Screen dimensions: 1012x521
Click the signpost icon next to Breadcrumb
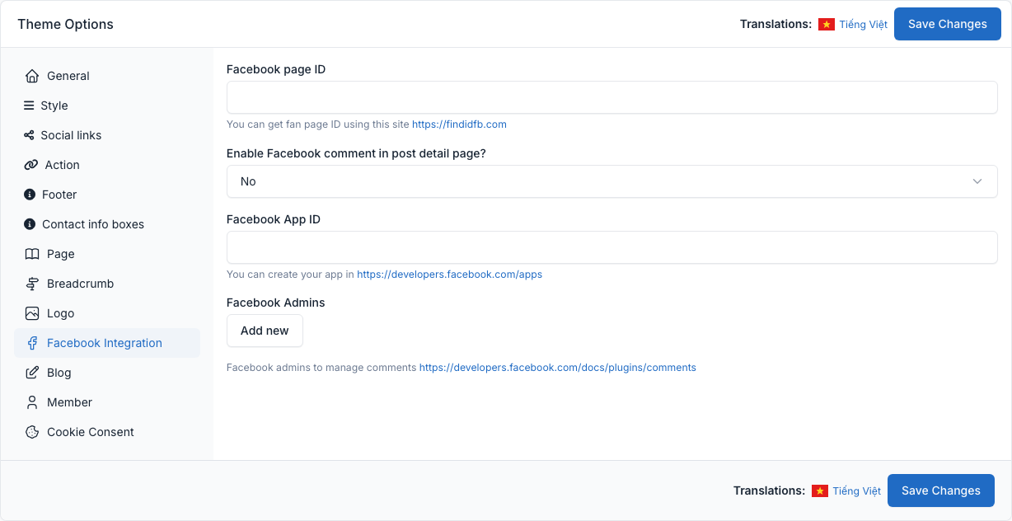click(32, 284)
